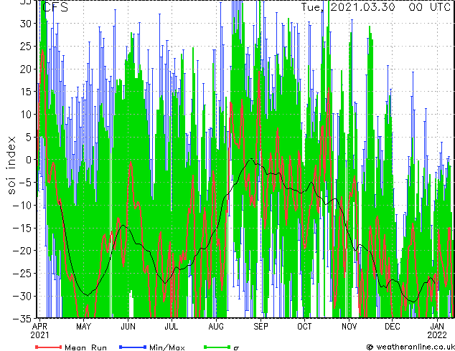Click the Mean Run legend text
The height and width of the screenshot is (351, 455).
coord(85,347)
